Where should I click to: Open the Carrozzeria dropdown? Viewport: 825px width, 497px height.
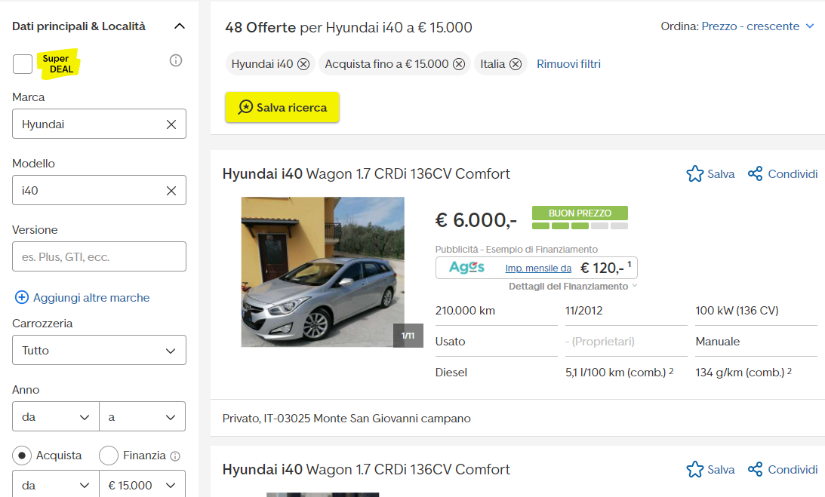tap(99, 351)
